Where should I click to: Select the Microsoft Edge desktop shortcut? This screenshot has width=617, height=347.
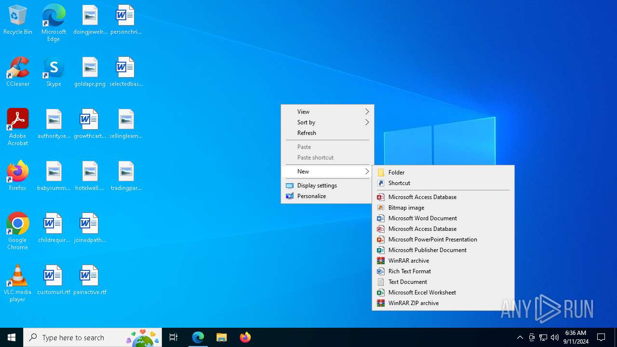(54, 23)
